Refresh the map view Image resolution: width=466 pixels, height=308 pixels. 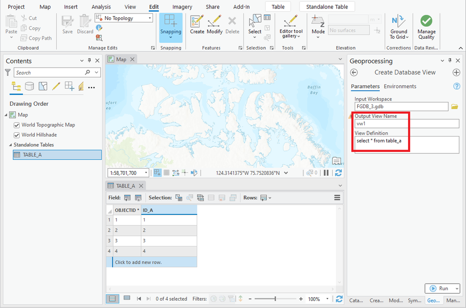coord(338,173)
